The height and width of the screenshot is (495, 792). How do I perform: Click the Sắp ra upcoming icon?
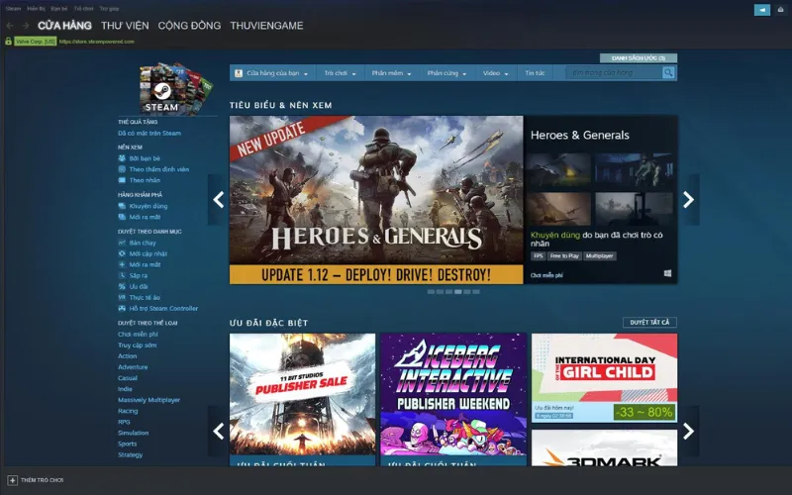pos(122,275)
